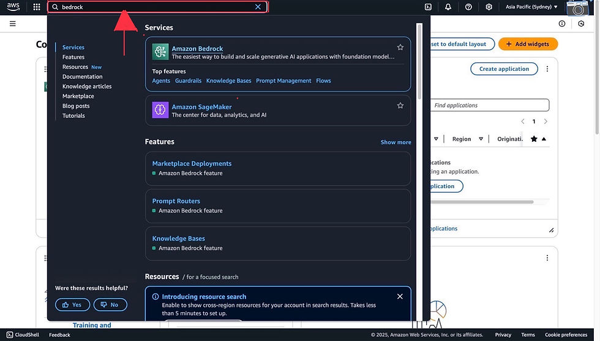Screen dimensions: 600x341
Task: Open the Amazon Bedrock service link
Action: pos(197,48)
